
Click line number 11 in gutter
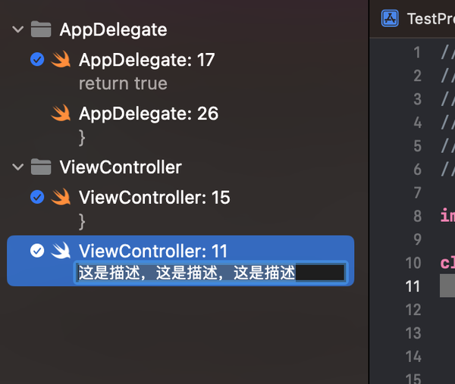[413, 286]
